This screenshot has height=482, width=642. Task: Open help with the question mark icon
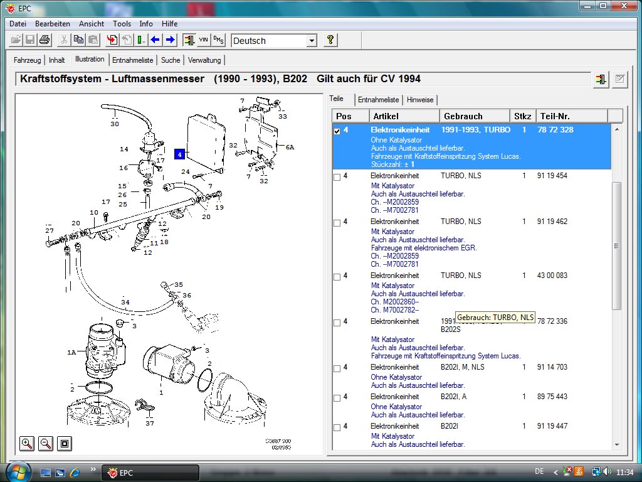[330, 40]
